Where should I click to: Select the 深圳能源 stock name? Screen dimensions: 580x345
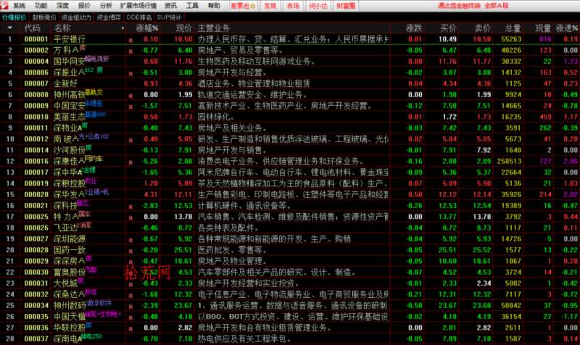[x=70, y=239]
